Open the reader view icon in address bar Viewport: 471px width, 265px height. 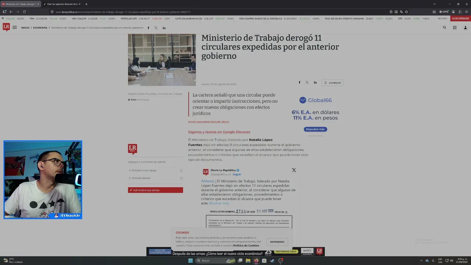coord(391,12)
